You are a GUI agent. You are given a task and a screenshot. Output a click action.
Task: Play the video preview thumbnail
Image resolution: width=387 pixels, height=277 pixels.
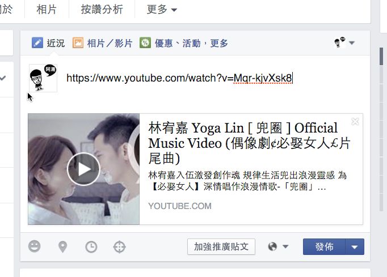[x=83, y=169]
